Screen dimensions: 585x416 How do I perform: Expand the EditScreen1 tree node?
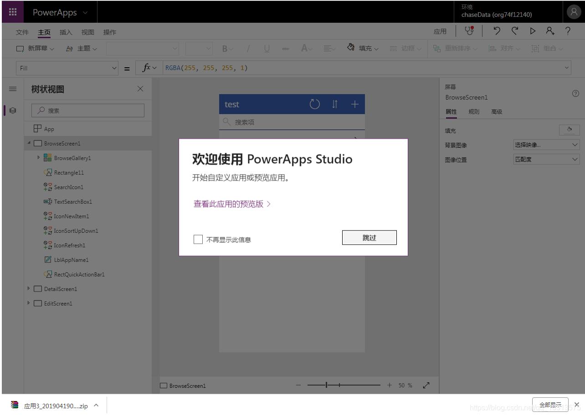point(29,303)
